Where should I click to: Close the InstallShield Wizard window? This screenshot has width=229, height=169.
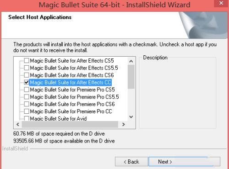[221, 3]
